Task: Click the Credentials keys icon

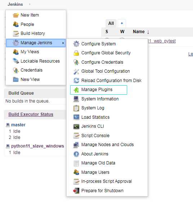Action: click(16, 70)
